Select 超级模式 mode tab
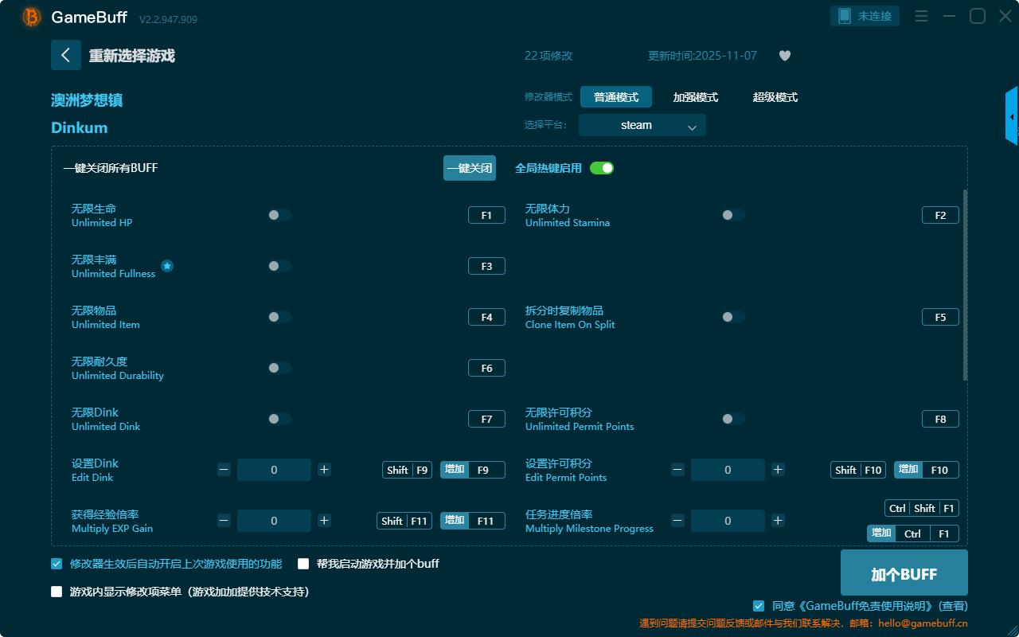The image size is (1019, 637). point(775,97)
